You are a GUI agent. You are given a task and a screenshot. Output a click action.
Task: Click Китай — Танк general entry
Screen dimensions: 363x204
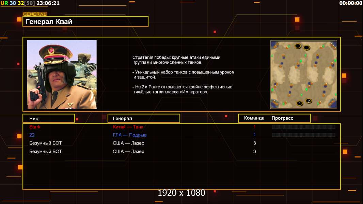click(x=128, y=127)
